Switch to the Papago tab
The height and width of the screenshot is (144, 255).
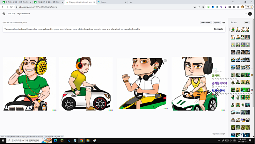(112, 2)
